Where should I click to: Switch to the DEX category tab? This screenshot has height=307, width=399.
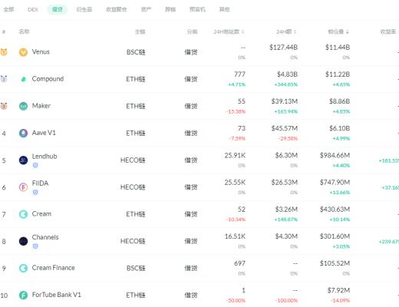click(33, 9)
